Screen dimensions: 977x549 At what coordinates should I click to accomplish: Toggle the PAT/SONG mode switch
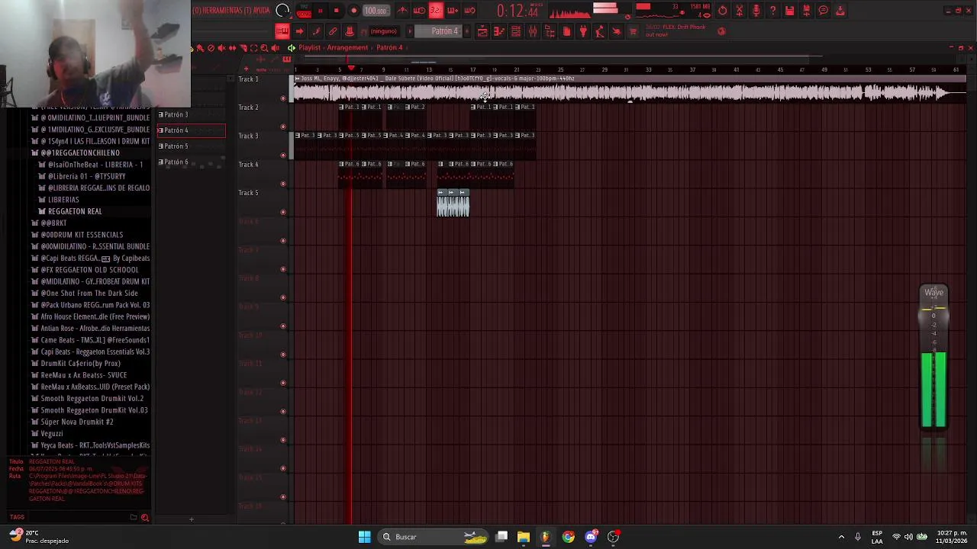pyautogui.click(x=304, y=11)
